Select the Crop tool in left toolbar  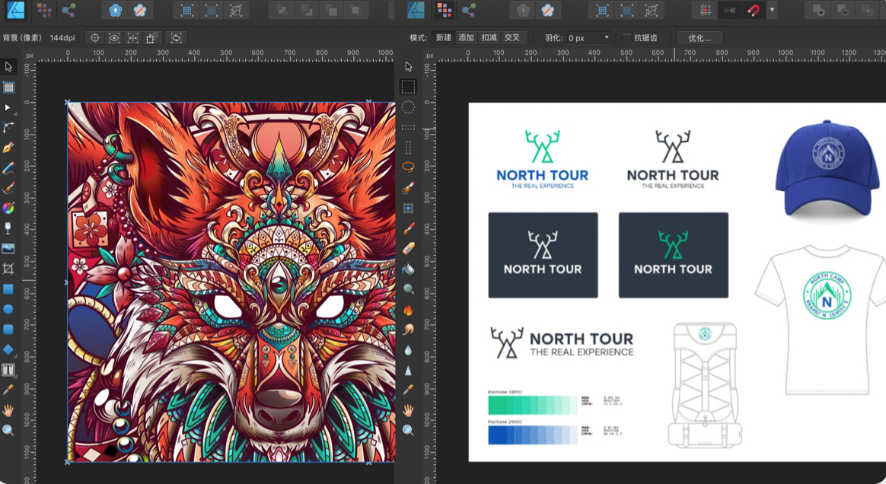8,269
